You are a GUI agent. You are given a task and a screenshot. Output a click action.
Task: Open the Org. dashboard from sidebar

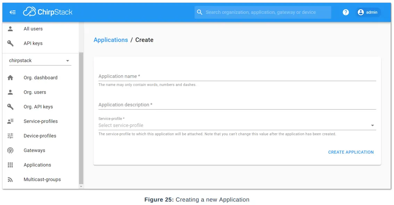[x=40, y=77]
